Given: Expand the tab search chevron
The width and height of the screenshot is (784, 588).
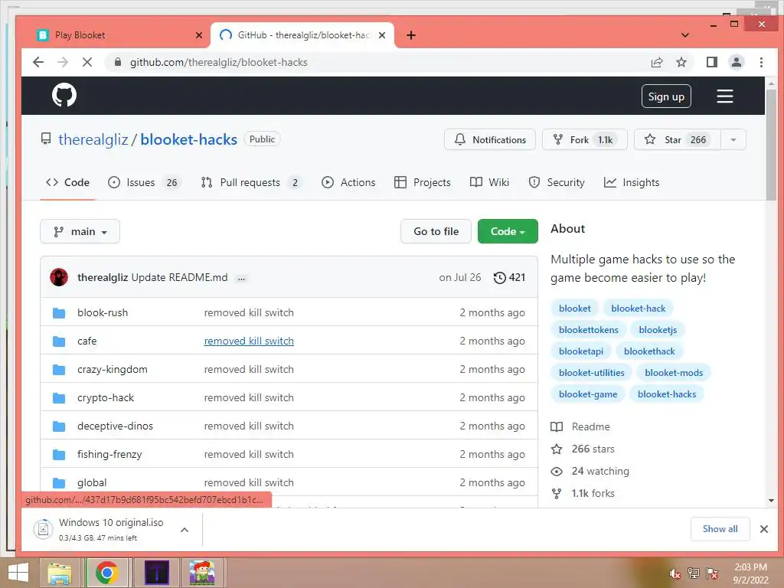Looking at the screenshot, I should coord(685,35).
